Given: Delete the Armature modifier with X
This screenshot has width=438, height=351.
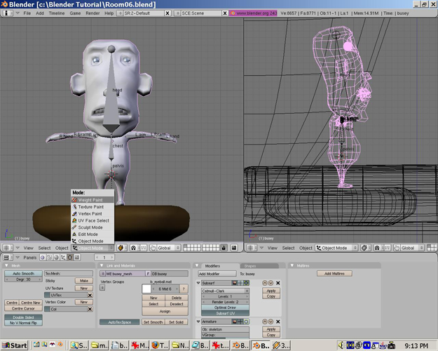Looking at the screenshot, I should (278, 322).
